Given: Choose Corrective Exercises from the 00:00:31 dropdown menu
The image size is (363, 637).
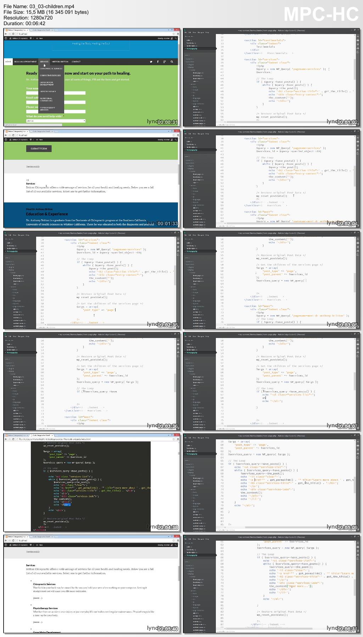Looking at the screenshot, I should click(51, 75).
